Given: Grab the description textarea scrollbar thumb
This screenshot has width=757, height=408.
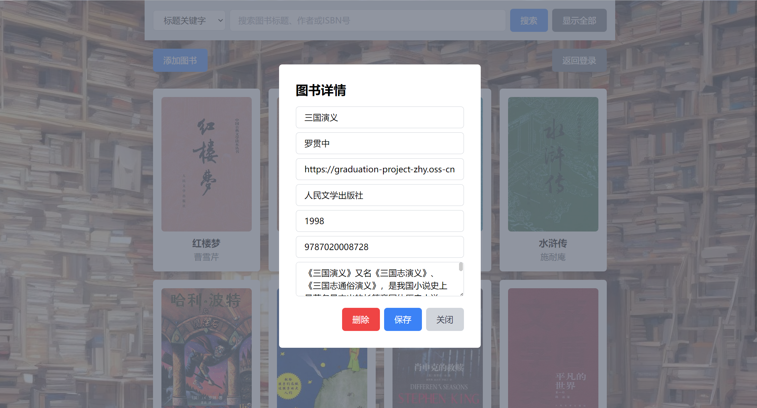Looking at the screenshot, I should pyautogui.click(x=461, y=267).
